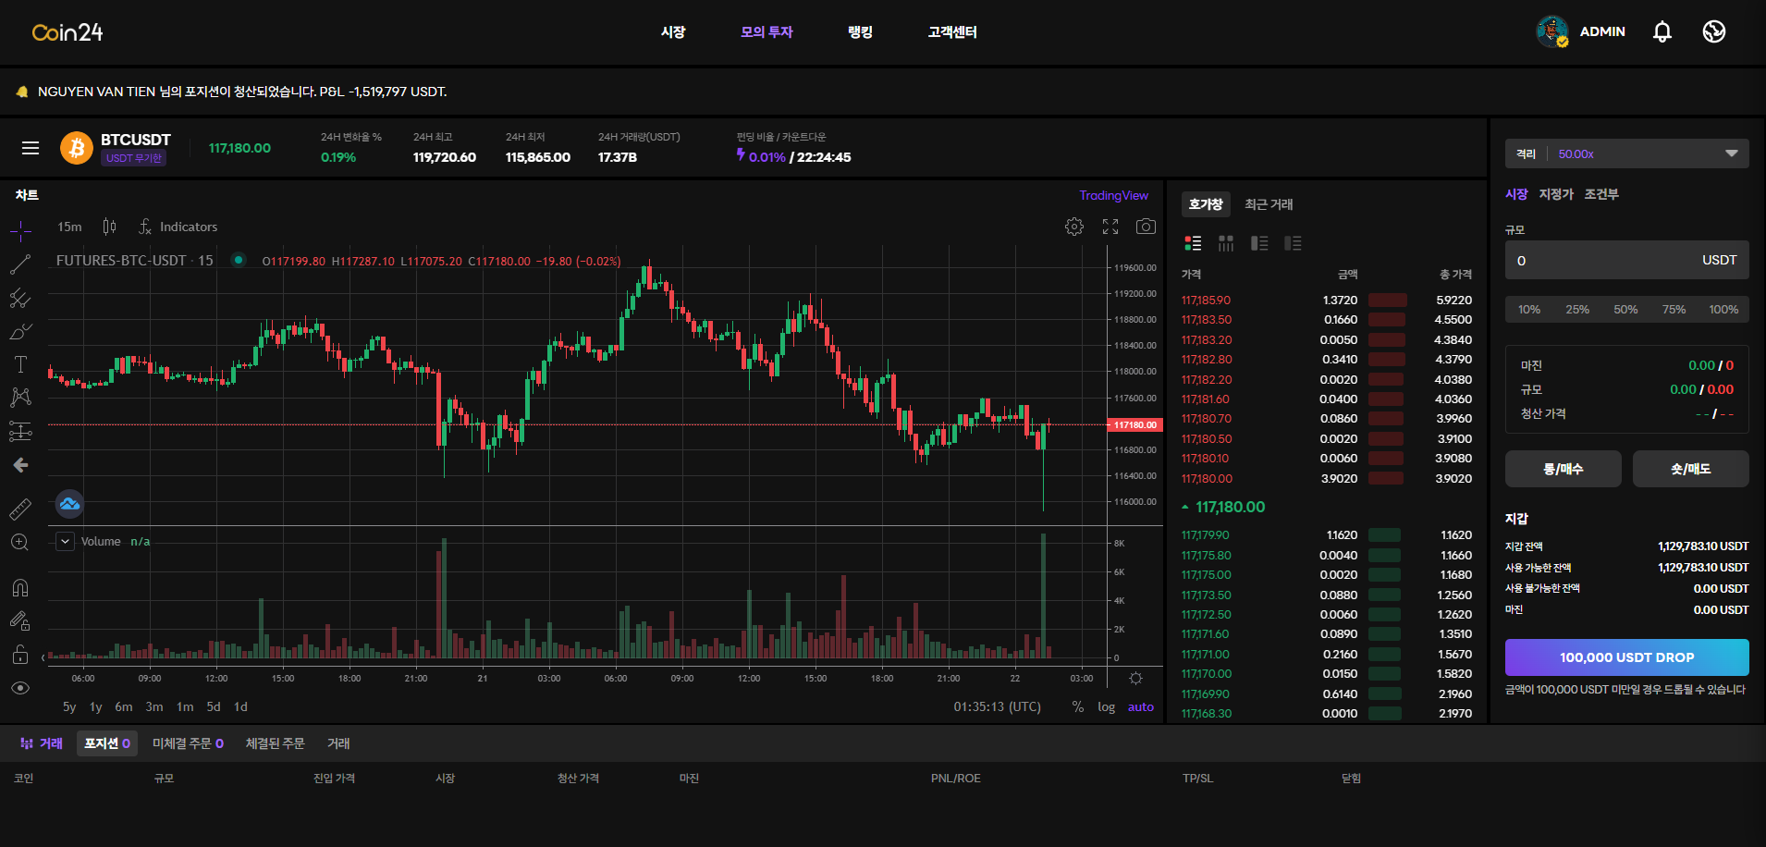Screen dimensions: 1766x847
Task: Click the chart settings gear icon
Action: (x=1073, y=227)
